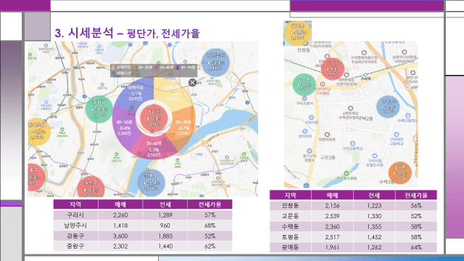This screenshot has width=464, height=261.
Task: Click the 갈매동 yellow bubble
Action: coord(298,33)
